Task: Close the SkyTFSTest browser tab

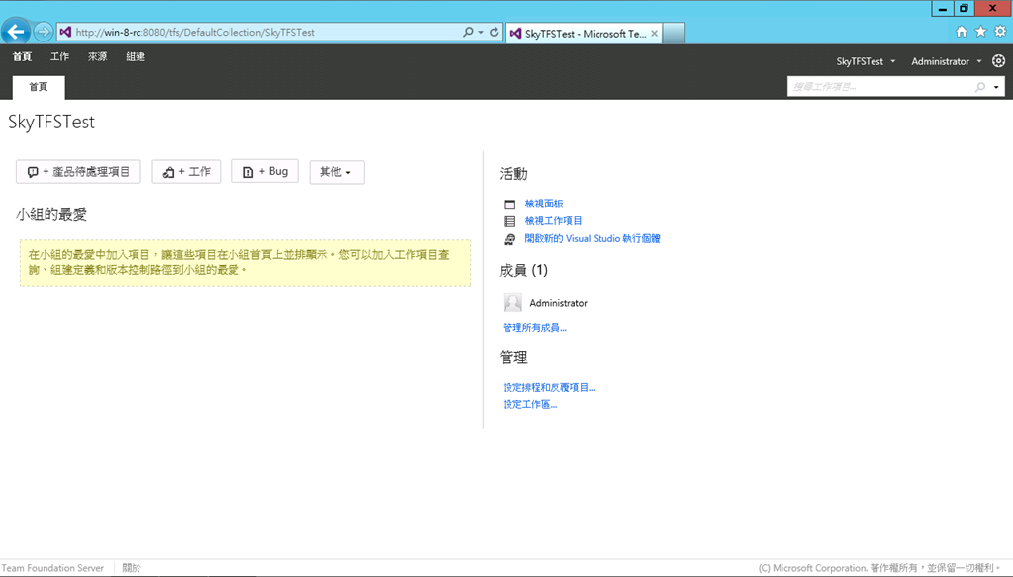Action: pos(654,33)
